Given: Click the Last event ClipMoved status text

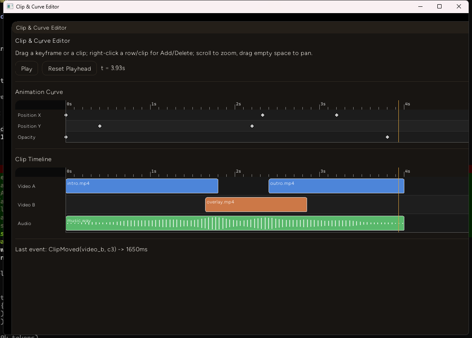Looking at the screenshot, I should [x=81, y=250].
